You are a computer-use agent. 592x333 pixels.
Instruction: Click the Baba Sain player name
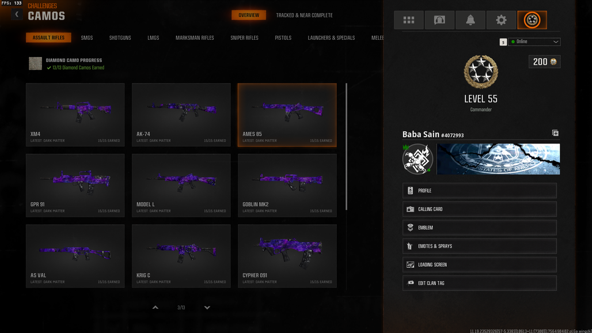pos(420,134)
